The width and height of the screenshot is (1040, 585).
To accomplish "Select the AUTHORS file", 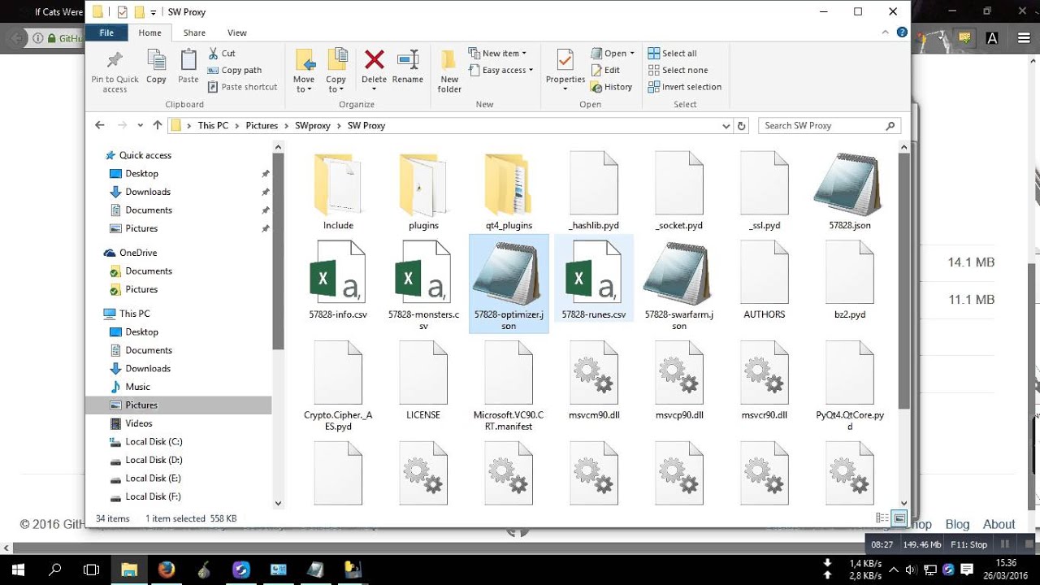I will click(765, 279).
